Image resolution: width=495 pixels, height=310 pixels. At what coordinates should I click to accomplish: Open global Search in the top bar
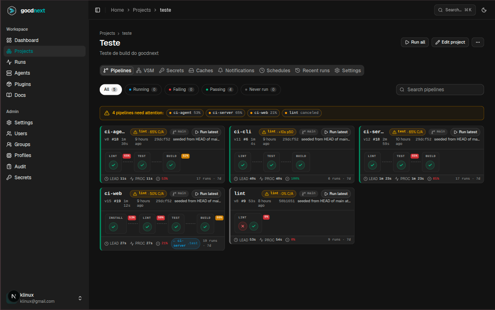pyautogui.click(x=455, y=10)
